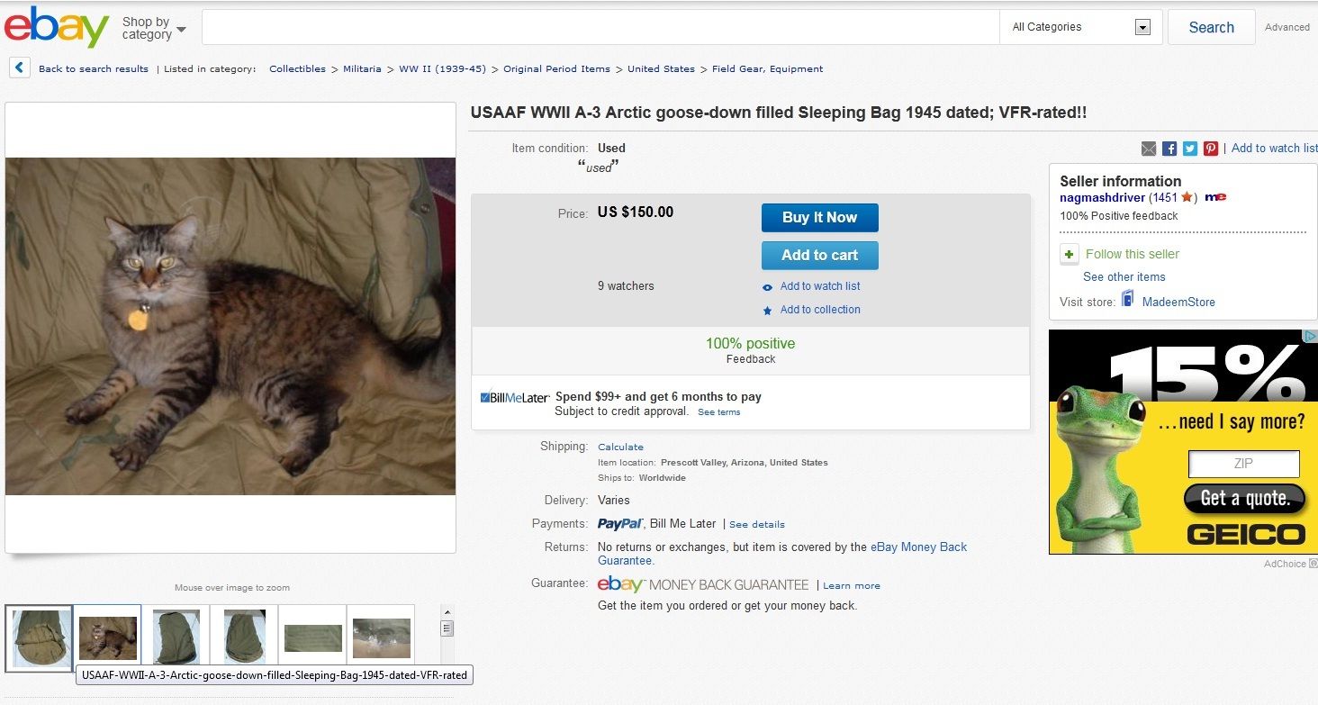
Task: Open the MadeemStore door icon
Action: [x=1127, y=300]
